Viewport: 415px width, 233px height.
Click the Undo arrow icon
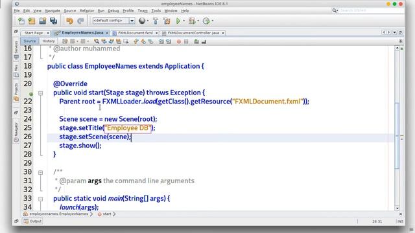click(69, 21)
